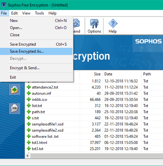Click the add-folder sidebar icon
This screenshot has width=163, height=166.
coord(14,90)
